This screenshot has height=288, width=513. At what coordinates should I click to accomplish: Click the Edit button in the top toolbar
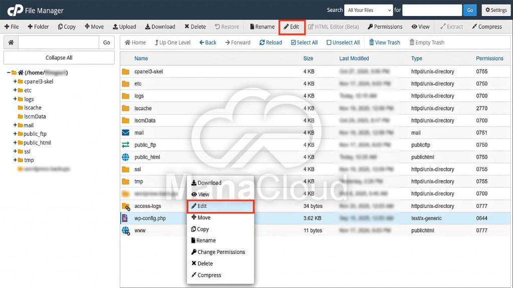292,26
